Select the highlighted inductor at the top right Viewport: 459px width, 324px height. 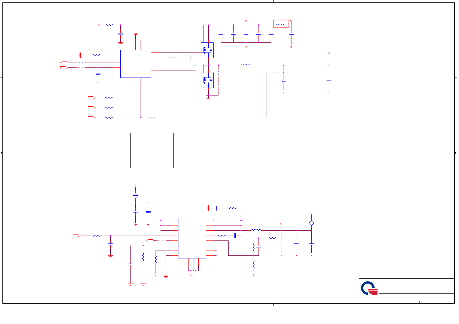(281, 24)
